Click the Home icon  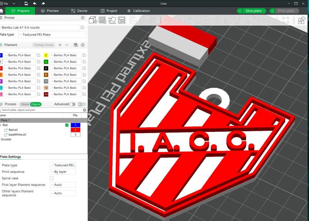point(1,11)
